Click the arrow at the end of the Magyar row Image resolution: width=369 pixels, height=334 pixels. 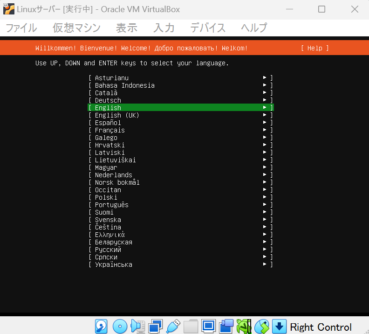click(265, 167)
